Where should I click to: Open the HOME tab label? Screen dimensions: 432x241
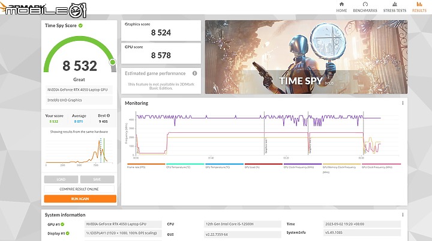341,10
